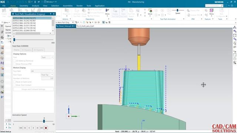Image resolution: width=237 pixels, height=133 pixels.
Task: Switch to the zi_multi_axis_2.prt document tab
Action: pos(86,26)
